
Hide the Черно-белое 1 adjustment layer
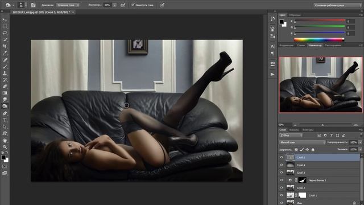pyautogui.click(x=282, y=180)
